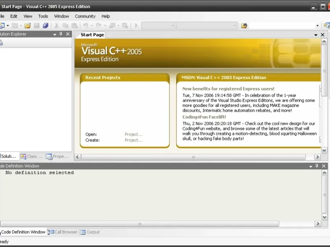Click Create Project link in Recent Projects
This screenshot has height=247, width=330.
(x=134, y=140)
